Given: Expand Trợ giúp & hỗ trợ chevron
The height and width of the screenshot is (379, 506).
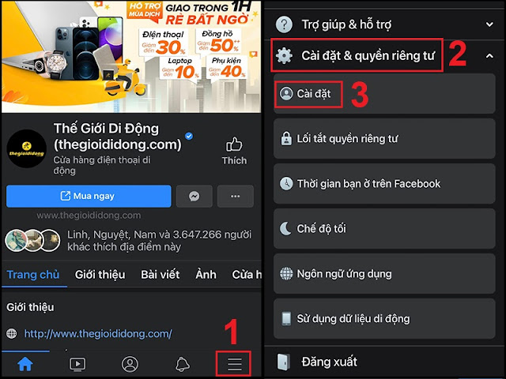Looking at the screenshot, I should 489,24.
